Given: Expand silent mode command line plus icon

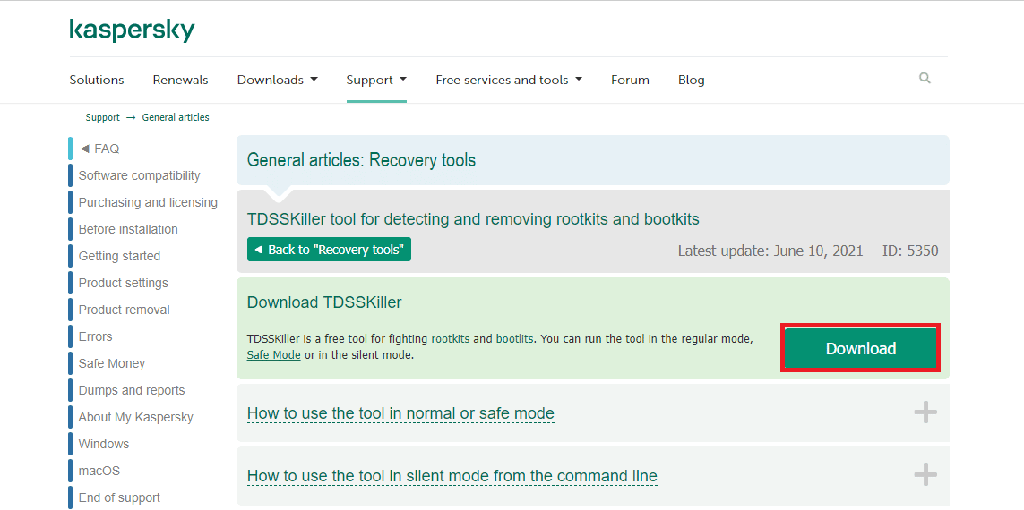Looking at the screenshot, I should click(925, 474).
